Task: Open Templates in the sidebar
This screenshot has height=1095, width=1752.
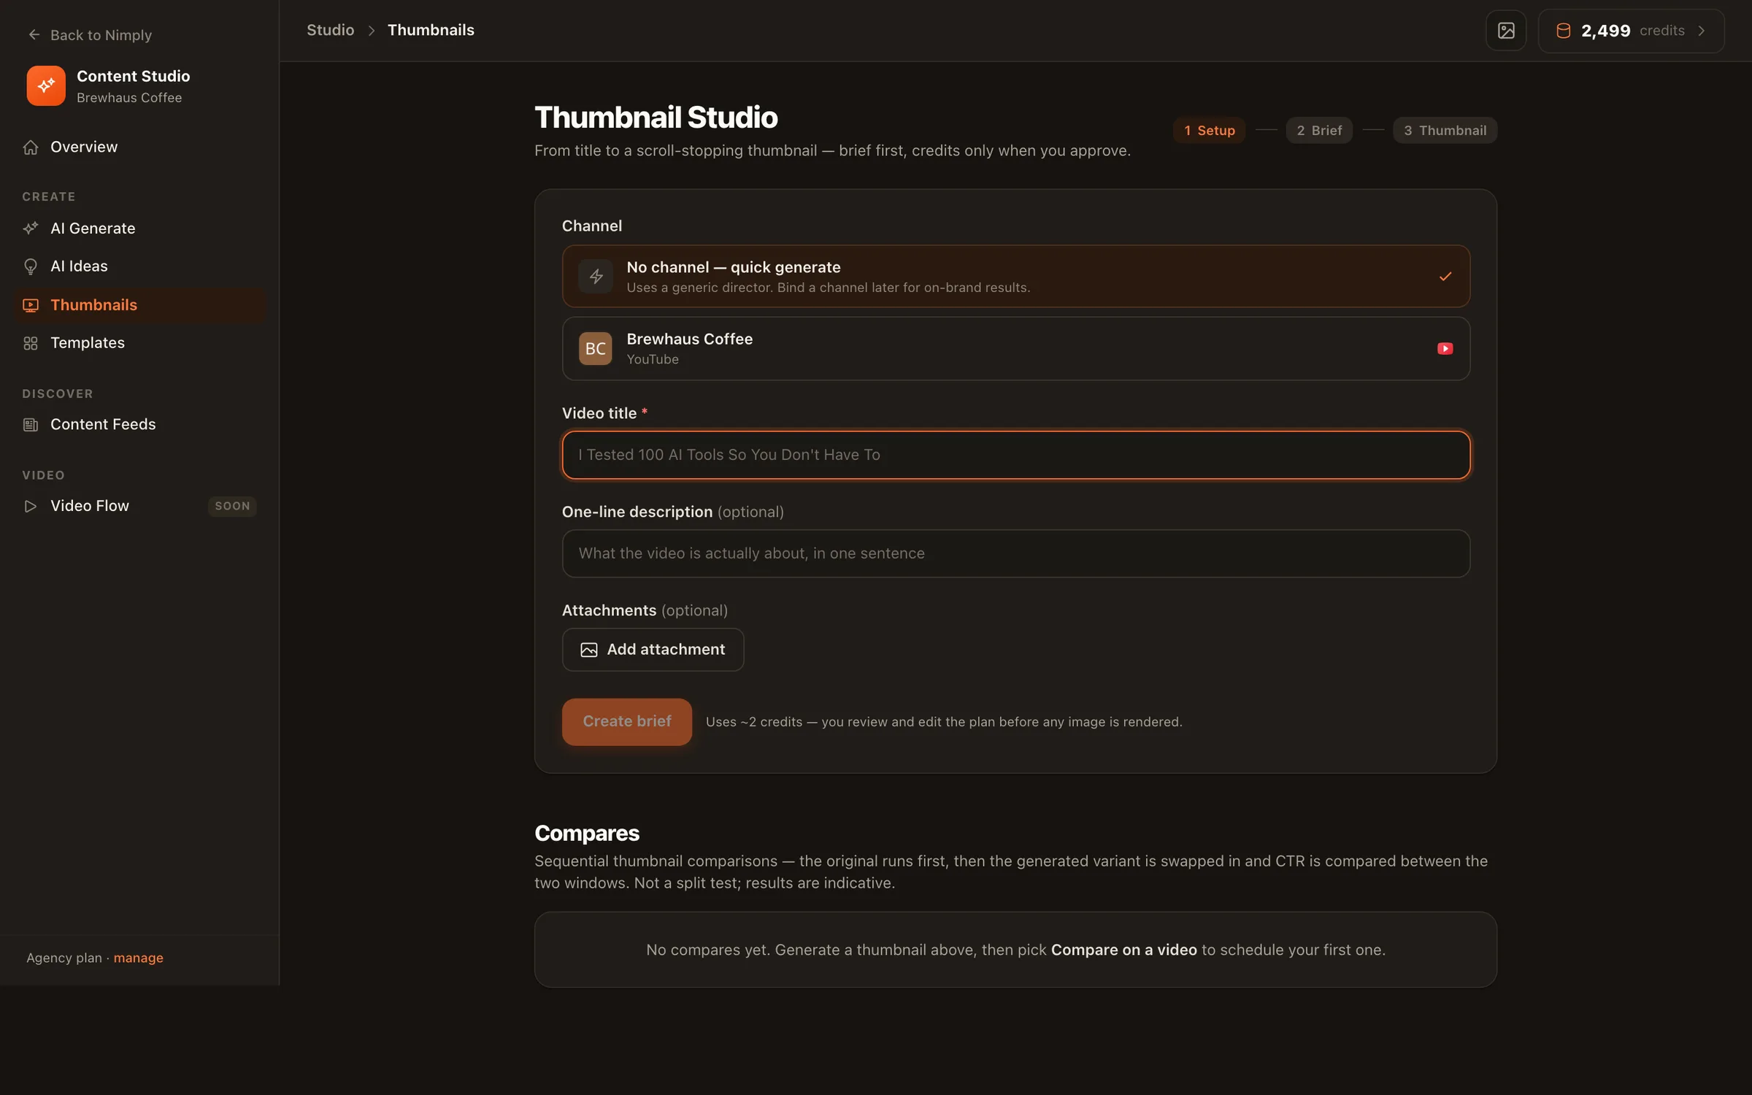Action: pyautogui.click(x=140, y=343)
